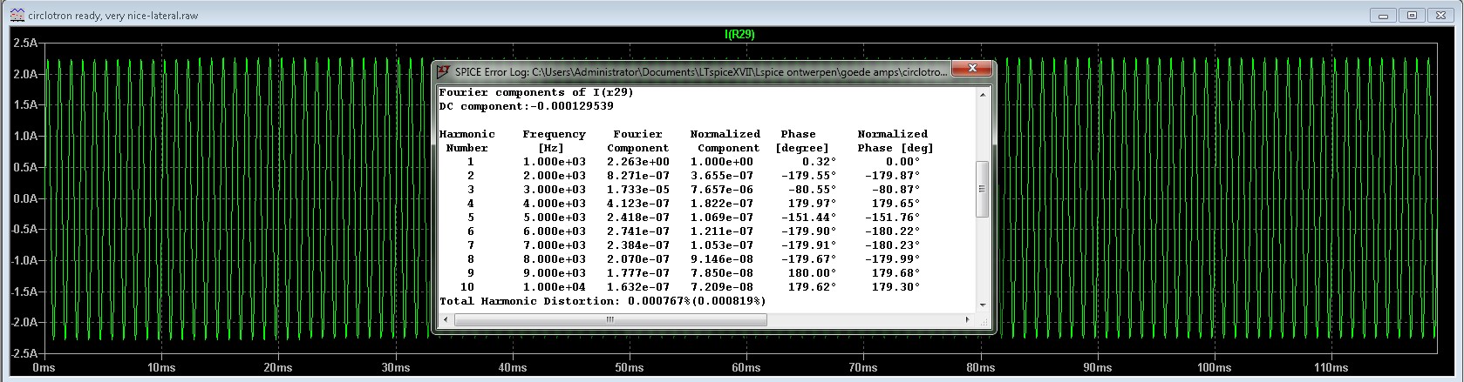
Task: Click the SPICE Error Log title bar icon
Action: pyautogui.click(x=444, y=71)
